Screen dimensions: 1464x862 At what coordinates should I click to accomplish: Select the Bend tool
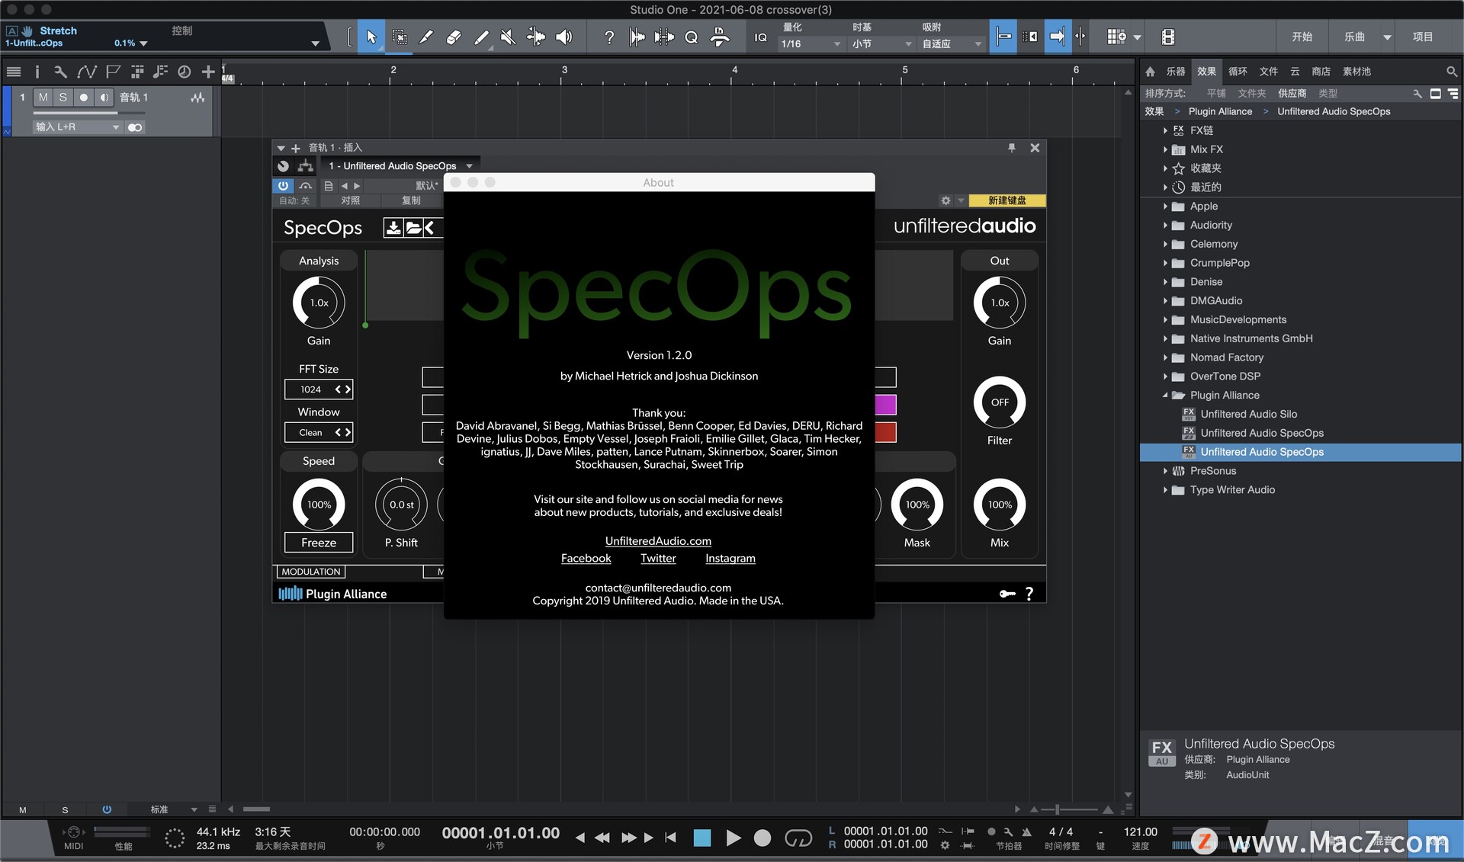tap(536, 37)
